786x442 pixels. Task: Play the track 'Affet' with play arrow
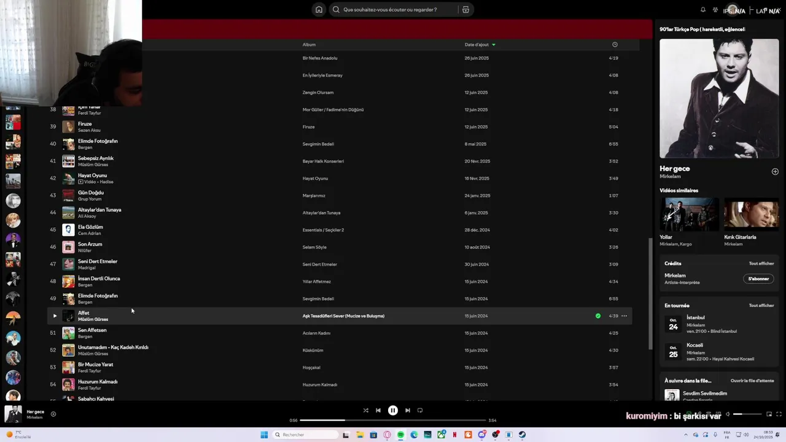55,316
